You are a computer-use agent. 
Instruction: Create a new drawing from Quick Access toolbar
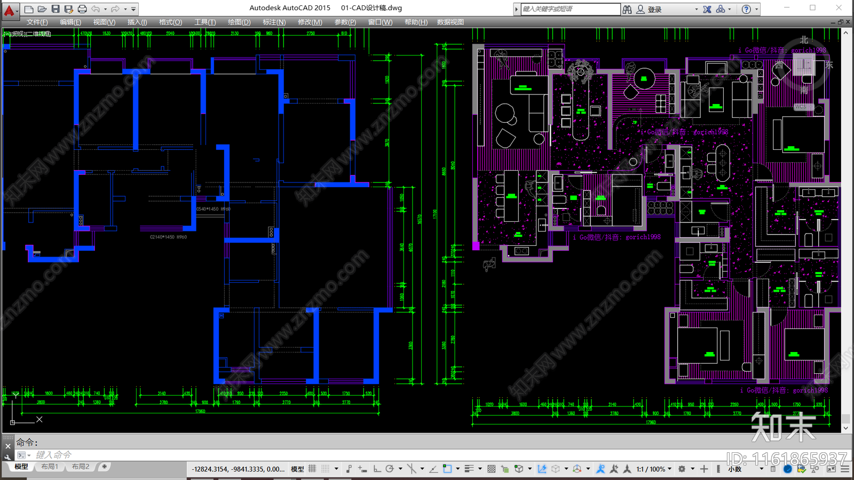point(29,9)
